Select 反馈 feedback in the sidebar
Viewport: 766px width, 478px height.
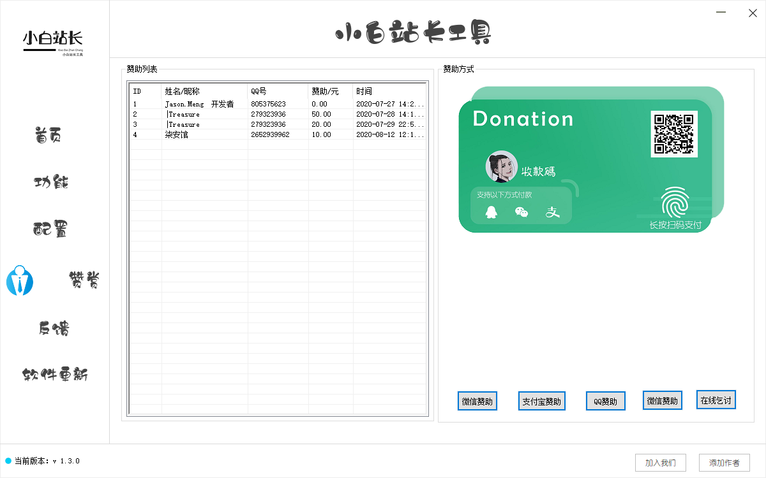coord(54,328)
